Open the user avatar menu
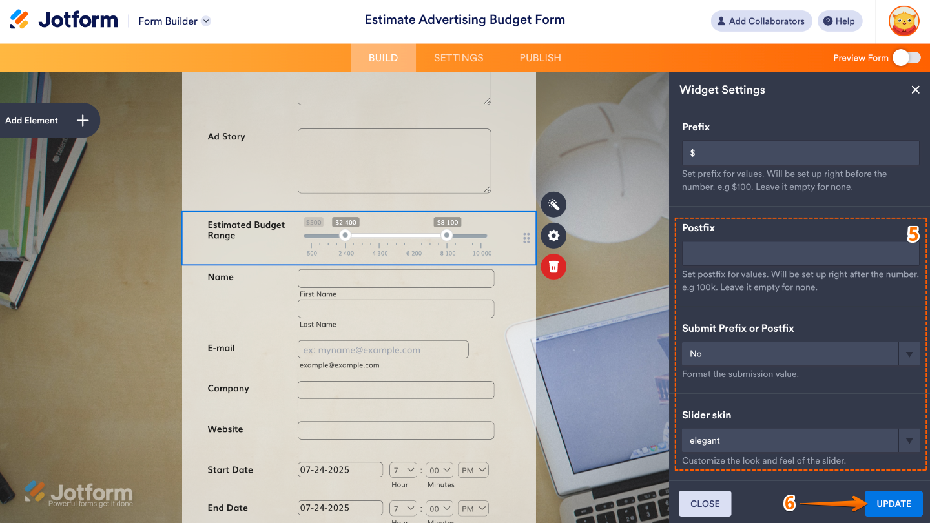930x523 pixels. pyautogui.click(x=904, y=21)
